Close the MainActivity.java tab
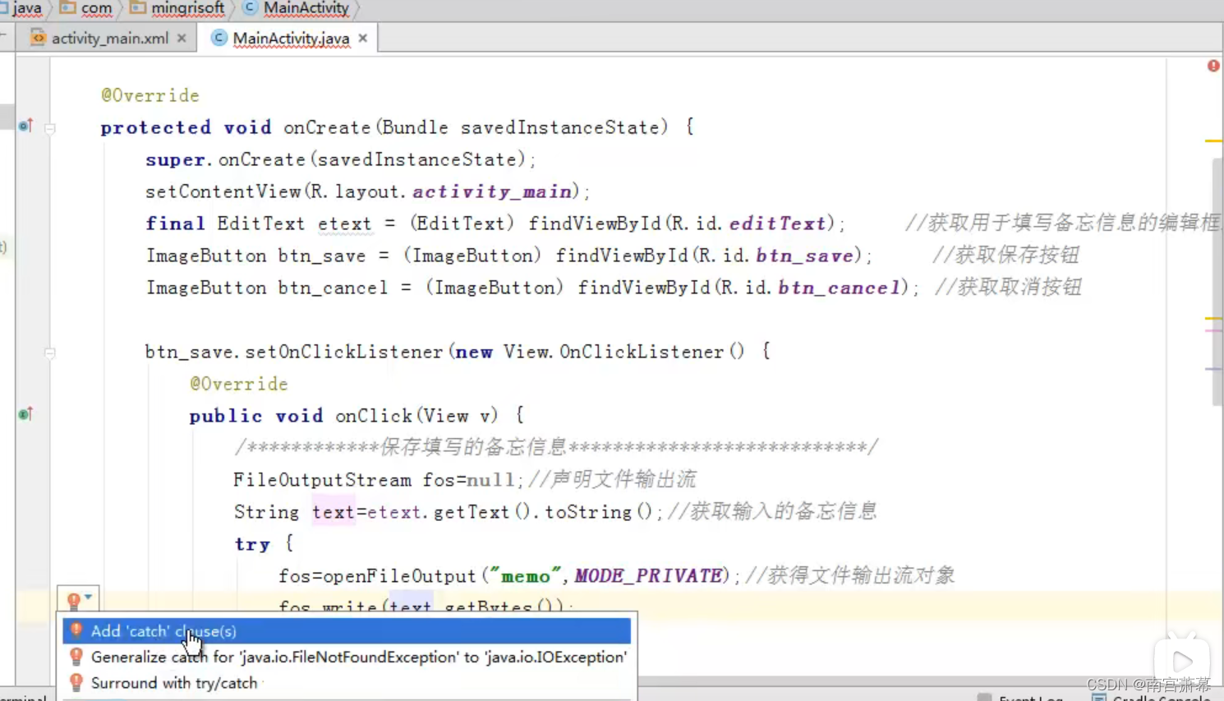 click(362, 38)
